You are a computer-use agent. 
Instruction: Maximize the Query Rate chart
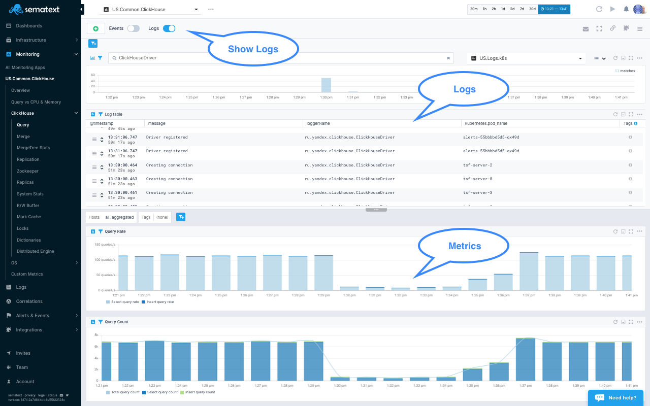pyautogui.click(x=631, y=231)
